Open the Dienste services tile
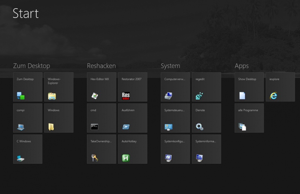 click(x=207, y=118)
